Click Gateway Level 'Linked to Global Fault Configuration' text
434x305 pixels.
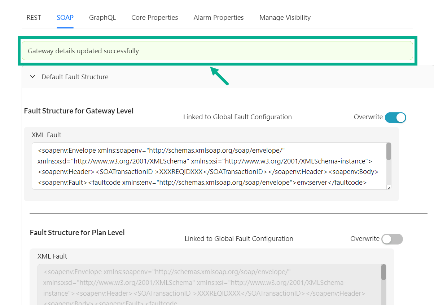pyautogui.click(x=237, y=117)
